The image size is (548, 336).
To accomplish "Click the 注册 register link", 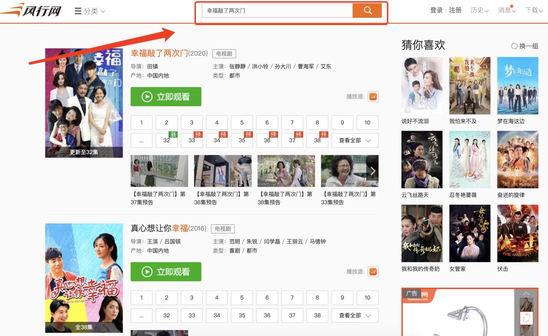I will point(455,10).
